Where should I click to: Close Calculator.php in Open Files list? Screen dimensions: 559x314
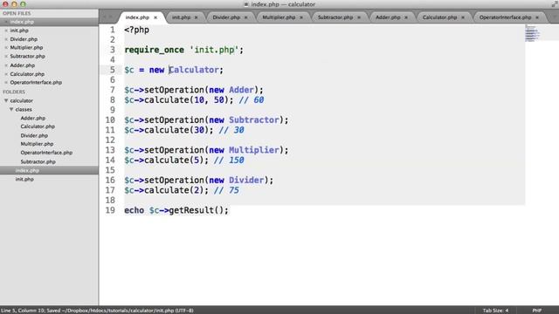click(x=6, y=74)
